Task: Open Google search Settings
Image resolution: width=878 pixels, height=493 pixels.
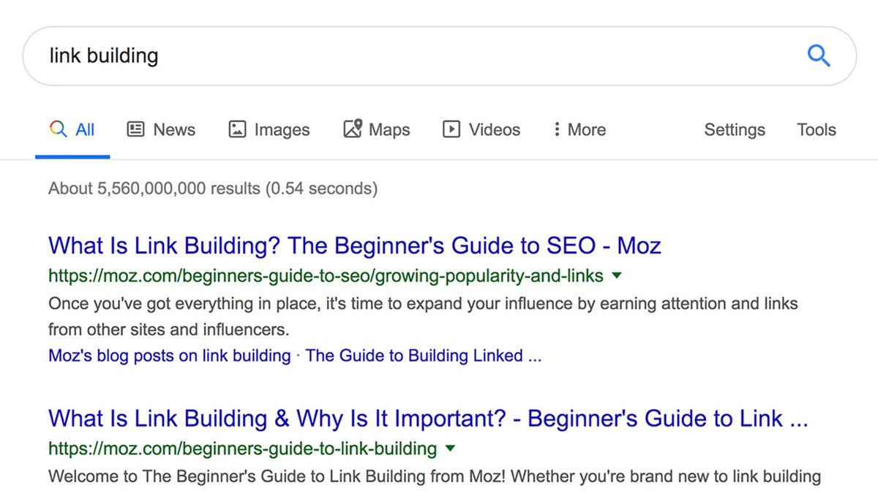Action: pos(735,129)
